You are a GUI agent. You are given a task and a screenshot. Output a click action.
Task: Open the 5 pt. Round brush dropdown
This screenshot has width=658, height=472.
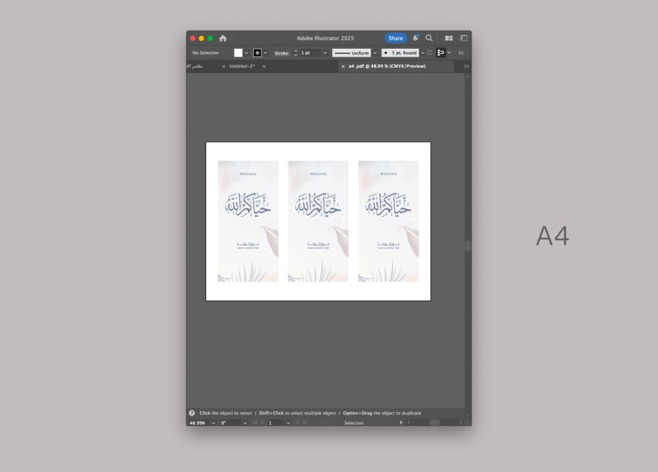coord(422,53)
